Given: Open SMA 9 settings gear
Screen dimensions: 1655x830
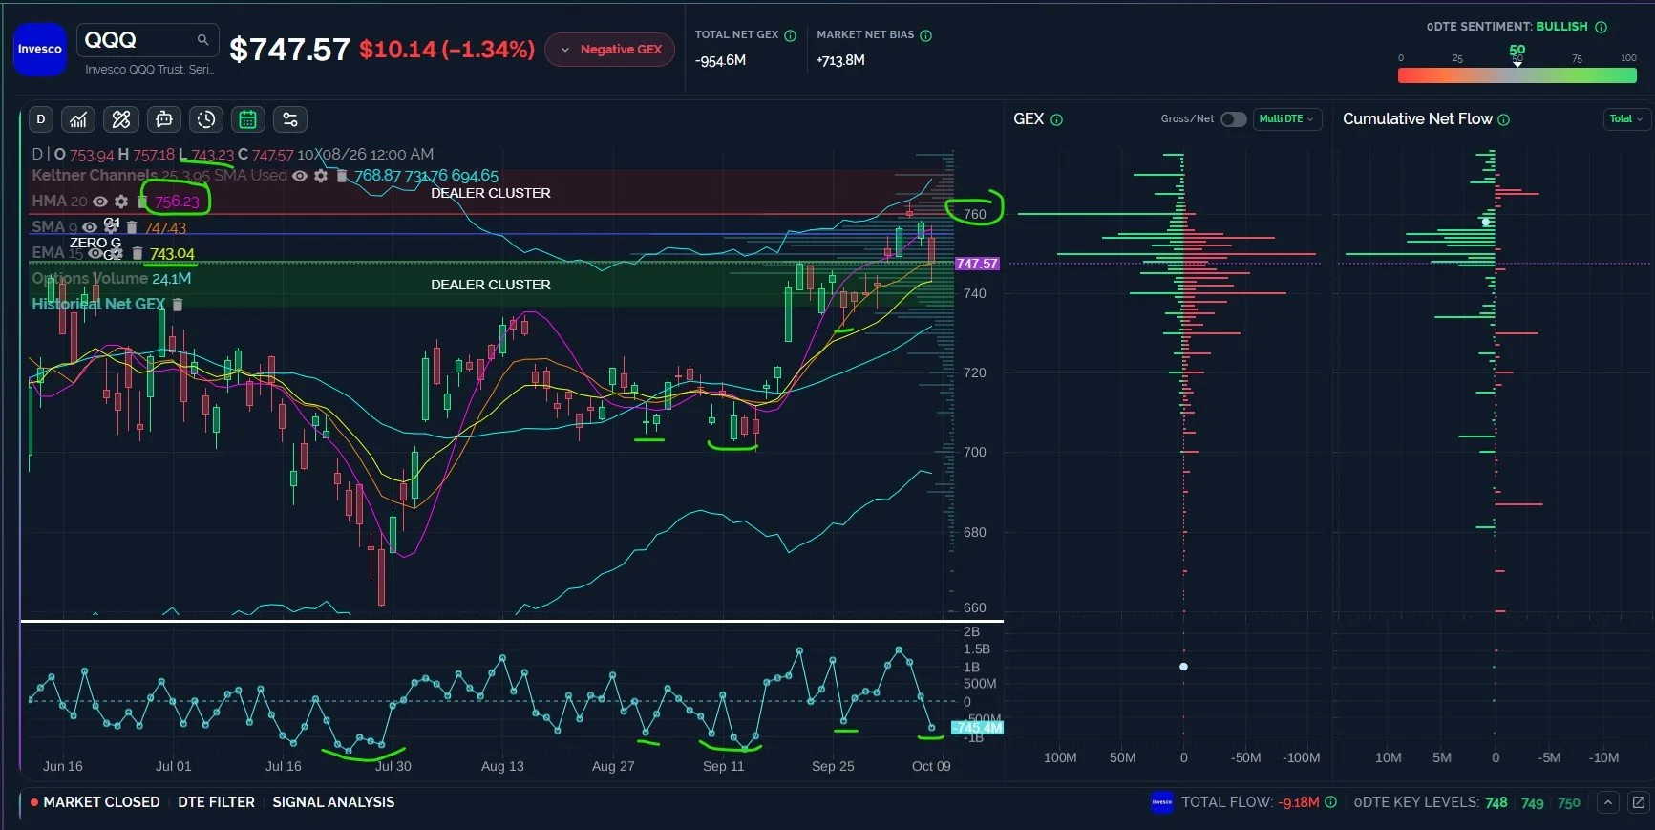Looking at the screenshot, I should pos(111,227).
